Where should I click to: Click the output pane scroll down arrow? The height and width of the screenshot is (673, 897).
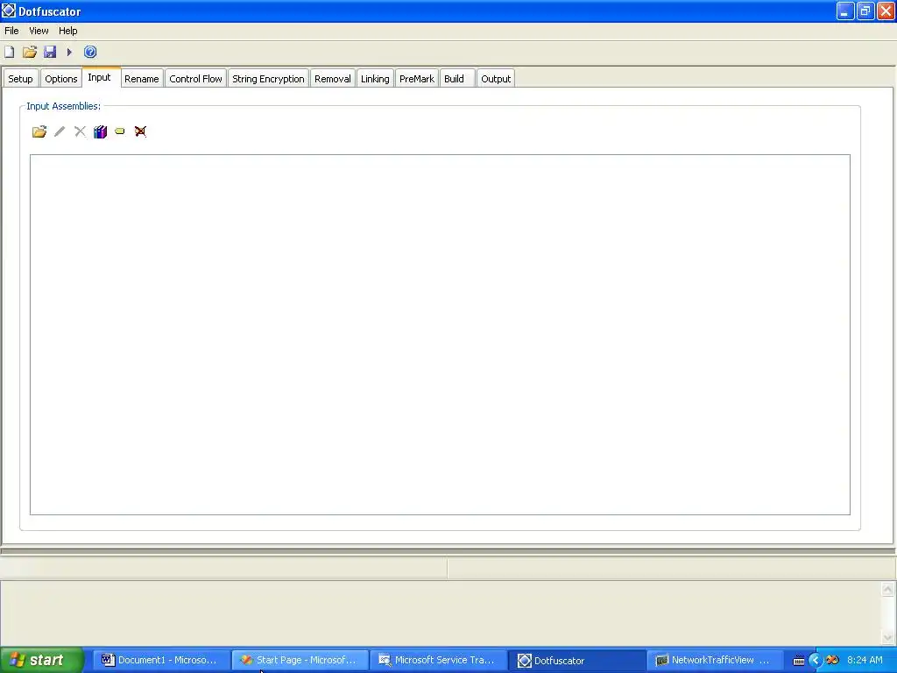pos(888,637)
